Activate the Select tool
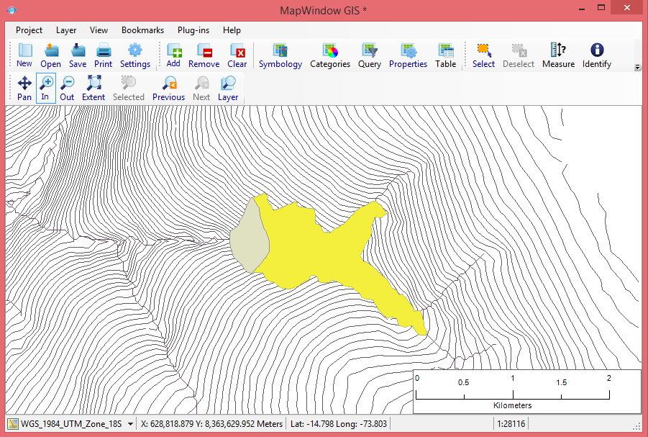The image size is (648, 437). 483,55
